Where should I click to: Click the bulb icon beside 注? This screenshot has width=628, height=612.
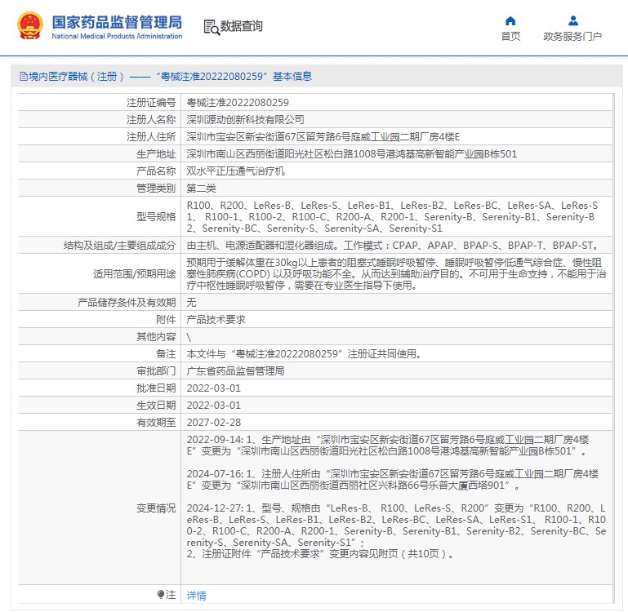pos(161,594)
